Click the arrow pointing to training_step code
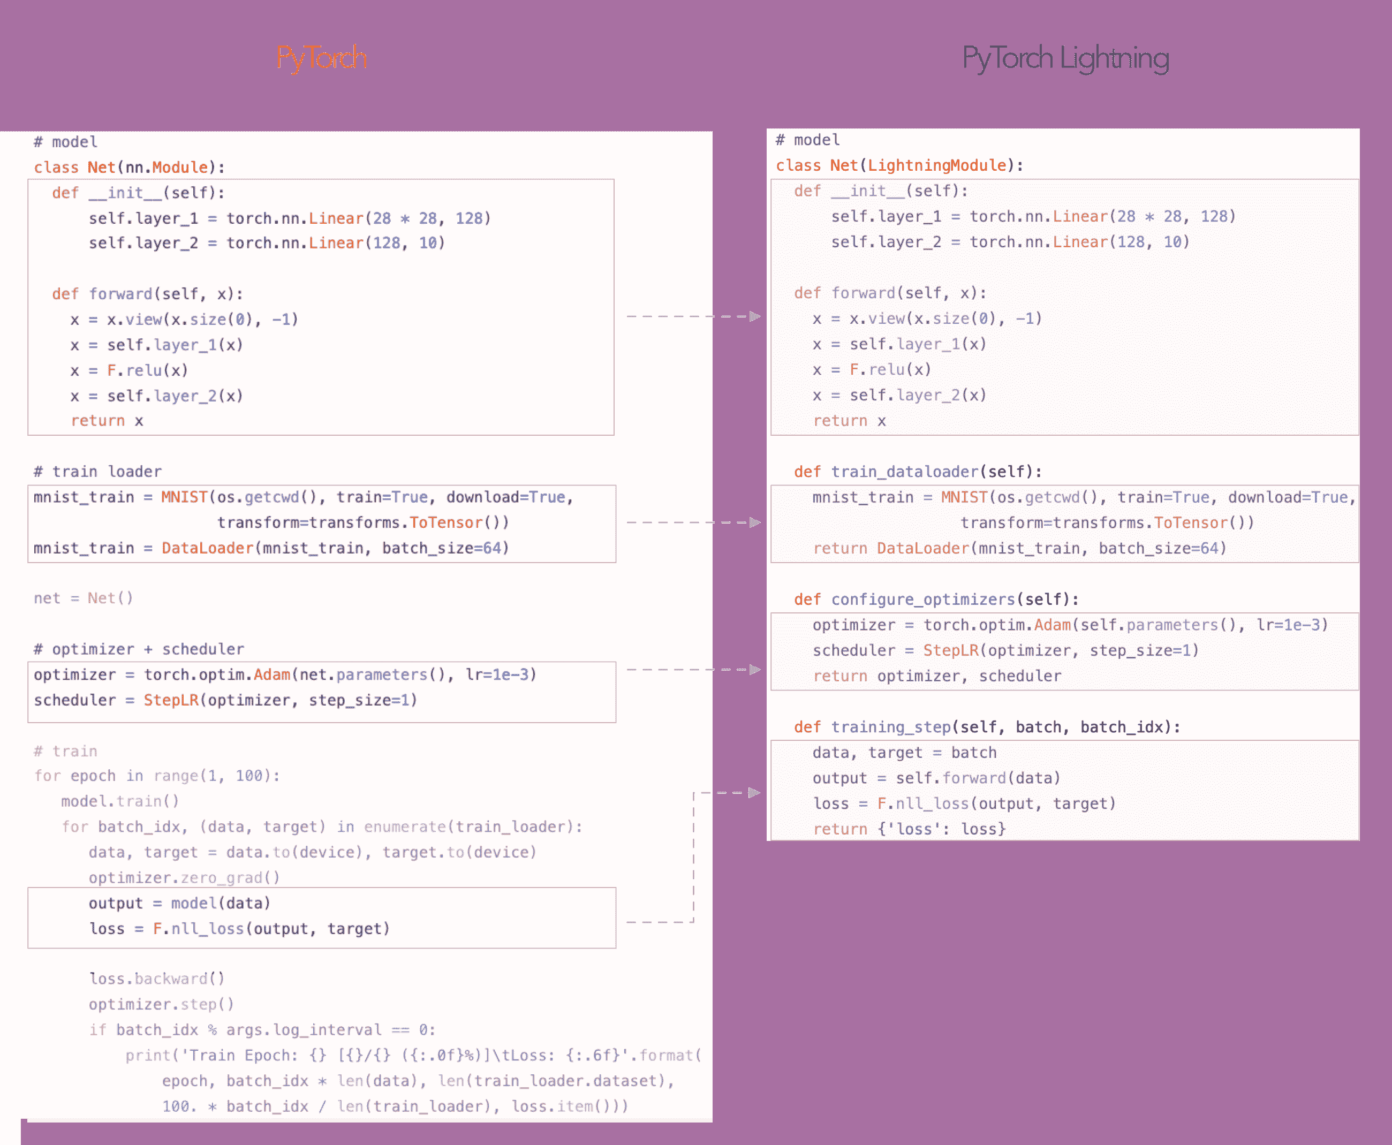This screenshot has width=1392, height=1145. pos(755,792)
